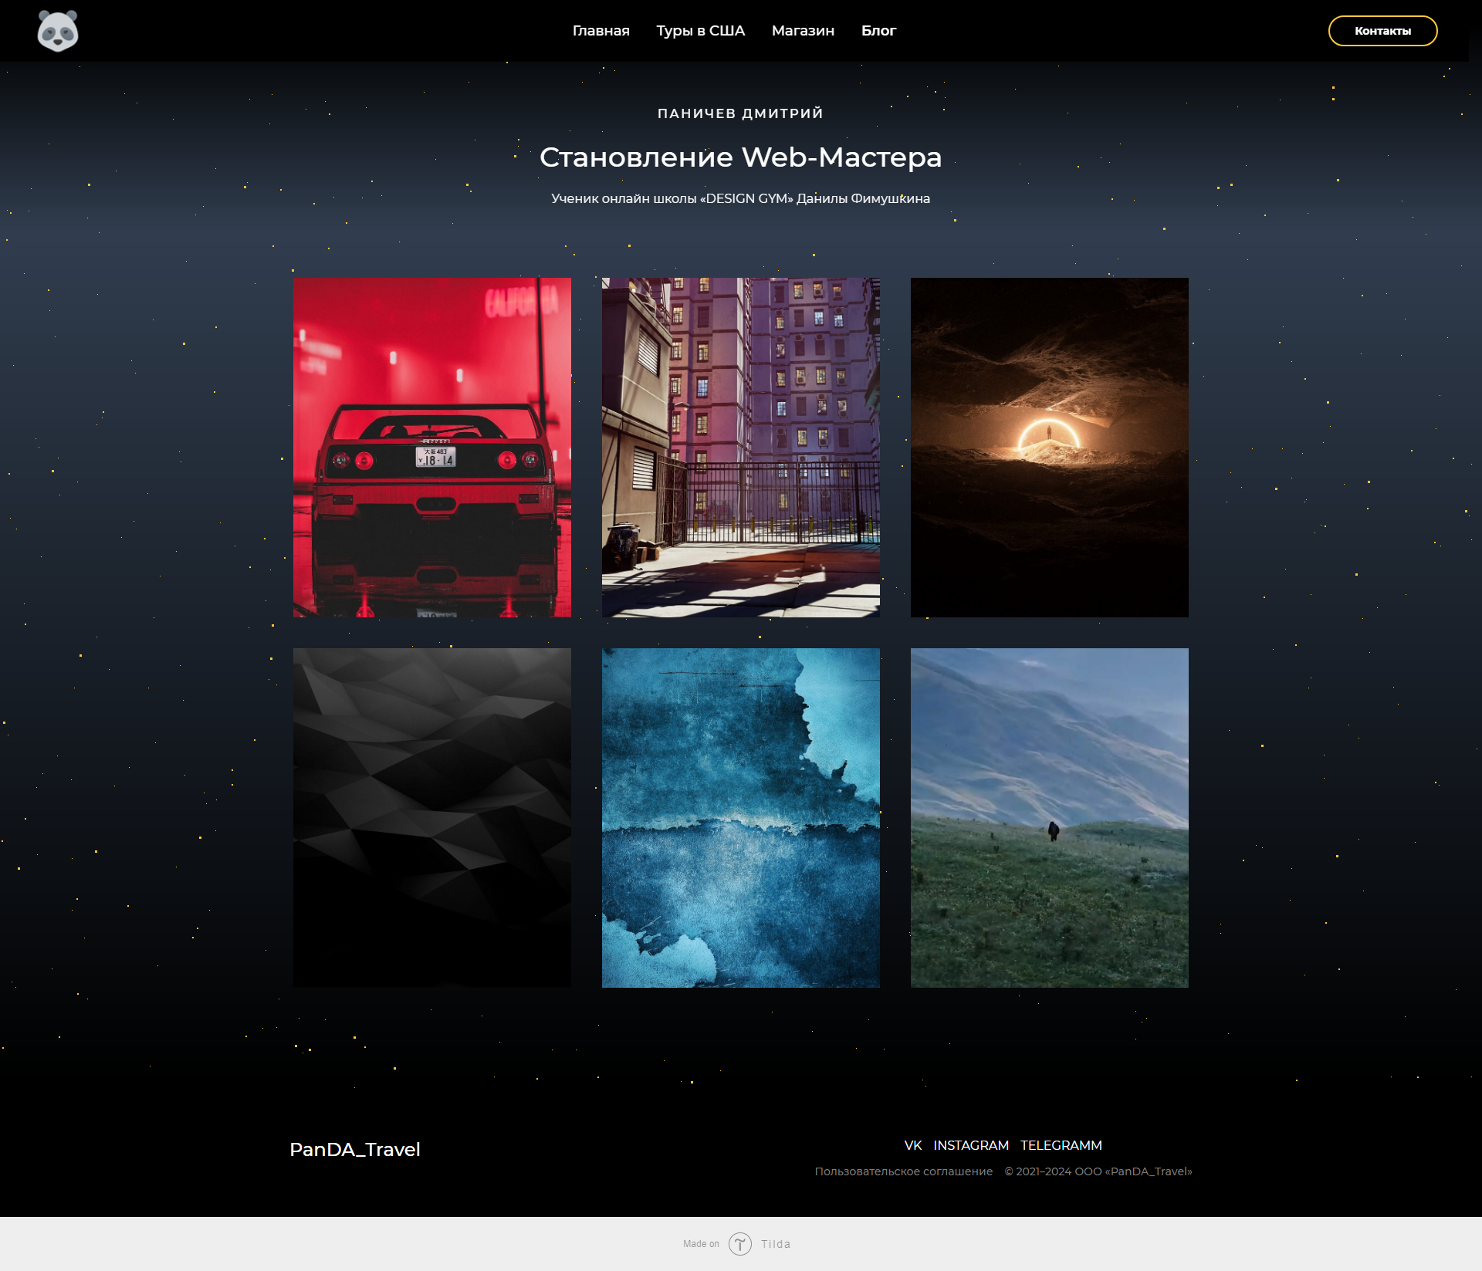Screen dimensions: 1482x1271
Task: Open the Главная menu item
Action: point(601,31)
